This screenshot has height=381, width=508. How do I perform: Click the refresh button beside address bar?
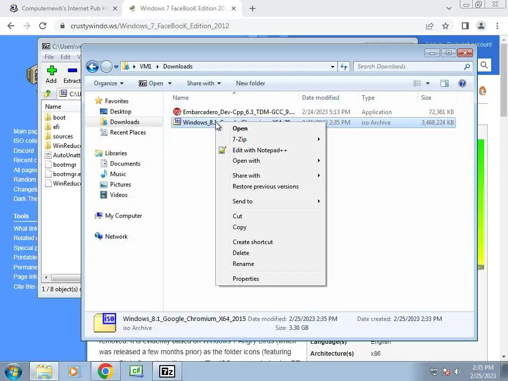344,67
